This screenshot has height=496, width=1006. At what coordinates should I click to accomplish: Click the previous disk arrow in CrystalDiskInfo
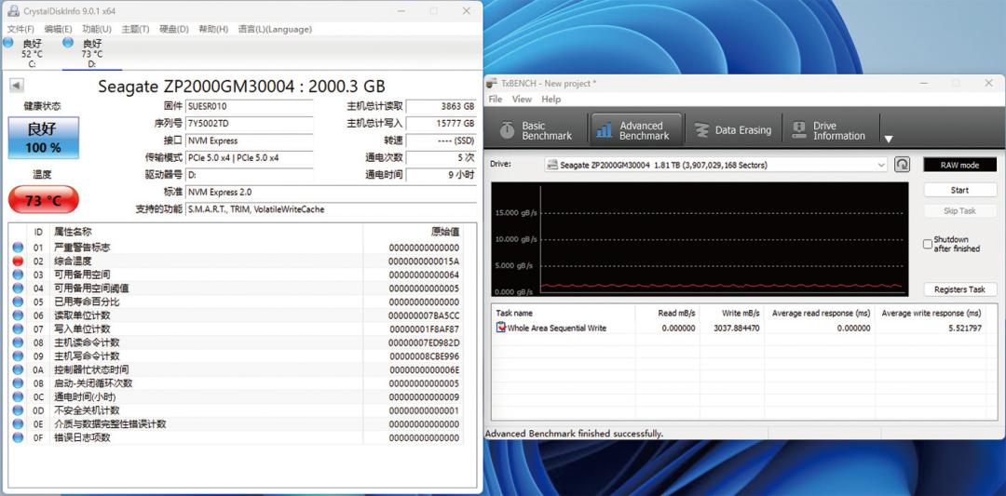click(17, 86)
